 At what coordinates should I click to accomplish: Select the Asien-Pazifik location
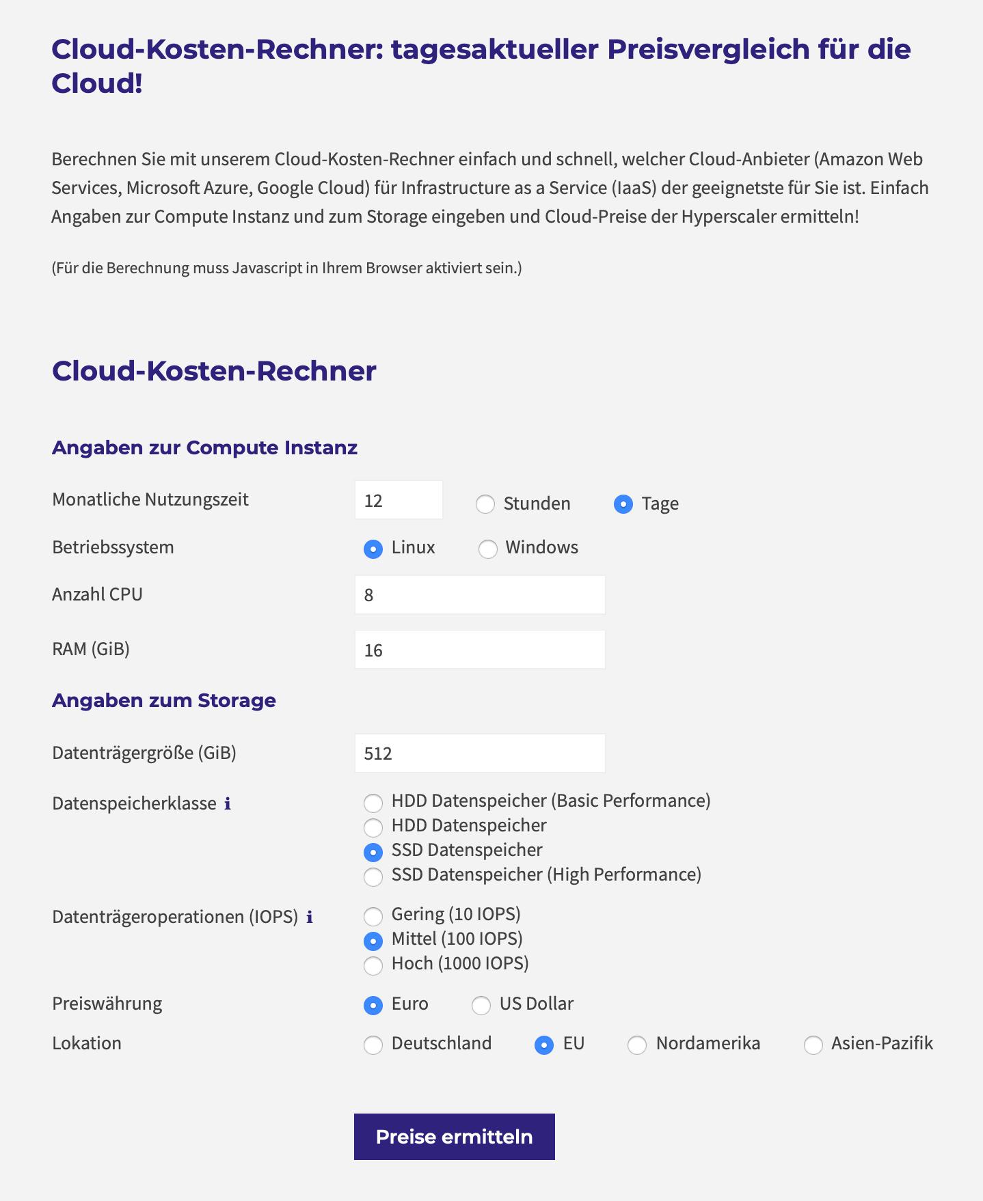click(x=813, y=1045)
